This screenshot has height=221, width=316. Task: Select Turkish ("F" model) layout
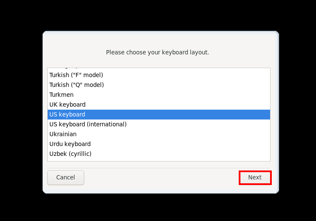click(x=159, y=75)
